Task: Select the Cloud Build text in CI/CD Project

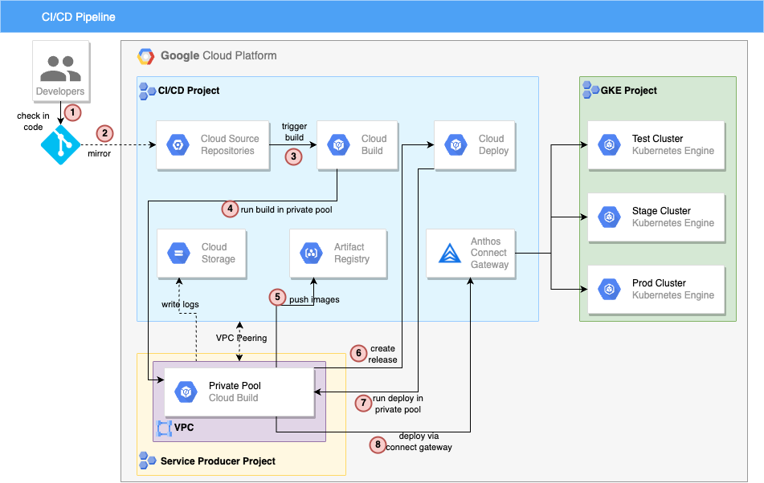Action: point(374,144)
